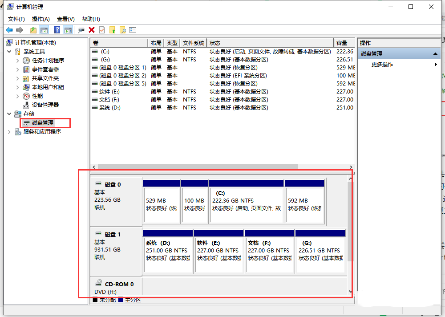Collapse the 存储 tree node
Screen dimensions: 445x317
[x=9, y=114]
